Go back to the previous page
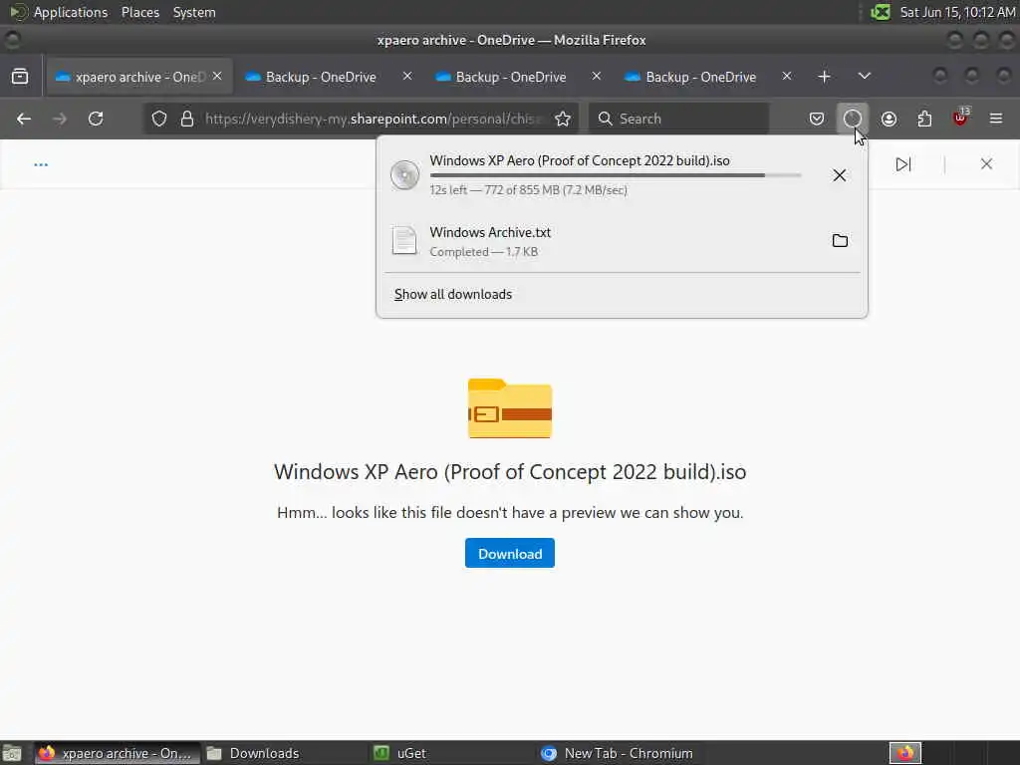1020x765 pixels. pyautogui.click(x=24, y=119)
